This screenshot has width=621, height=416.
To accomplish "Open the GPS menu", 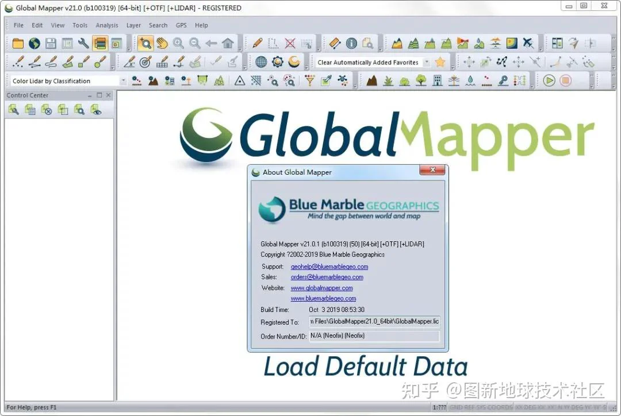I will point(181,25).
